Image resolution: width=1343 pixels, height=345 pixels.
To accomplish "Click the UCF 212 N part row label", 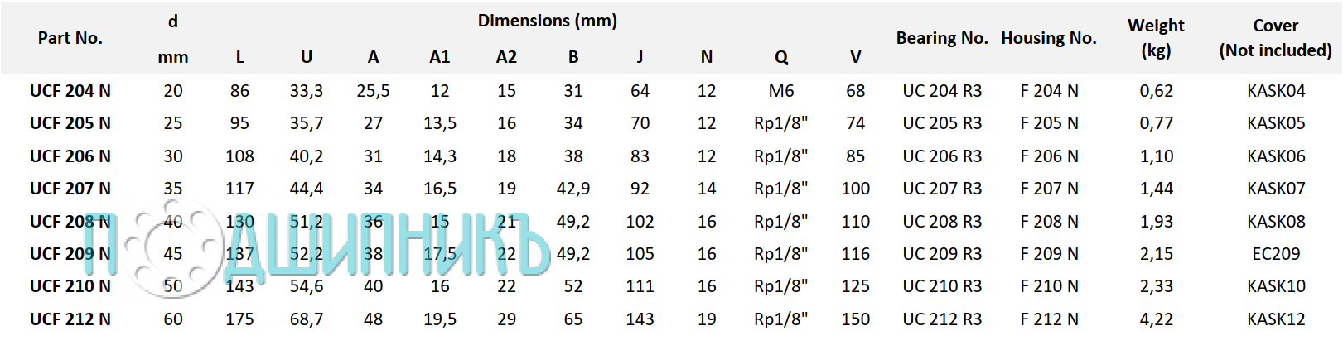I will coord(70,319).
